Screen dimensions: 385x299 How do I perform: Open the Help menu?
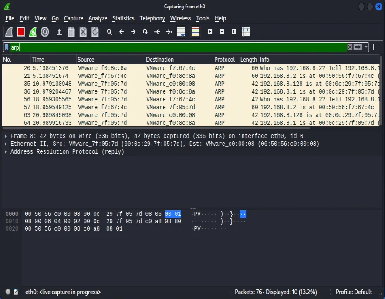[220, 18]
